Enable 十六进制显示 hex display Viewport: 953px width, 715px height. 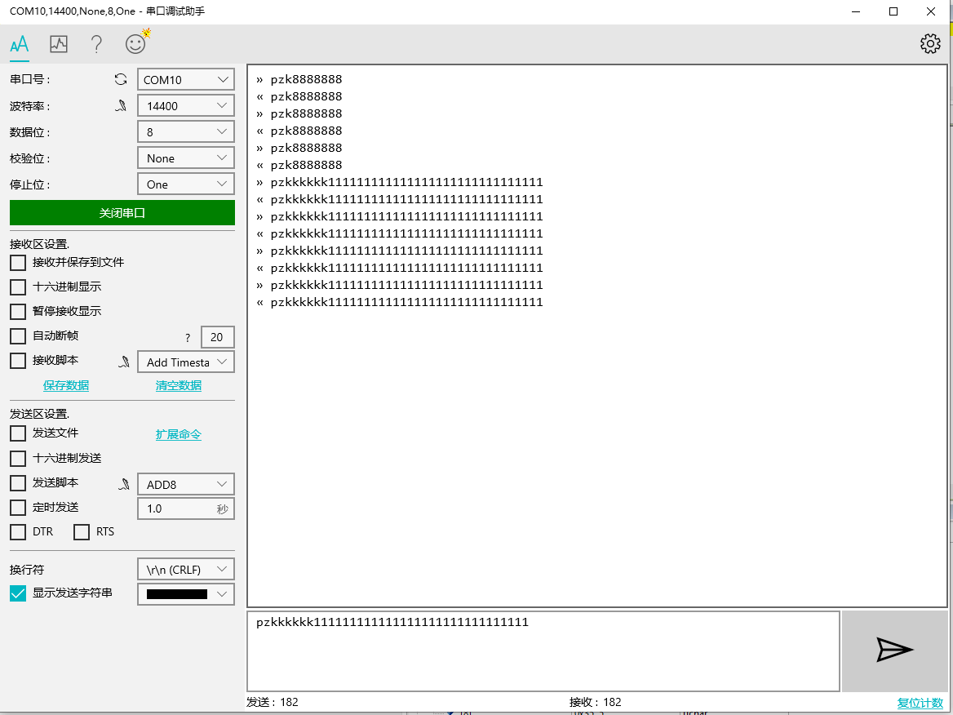click(x=17, y=286)
